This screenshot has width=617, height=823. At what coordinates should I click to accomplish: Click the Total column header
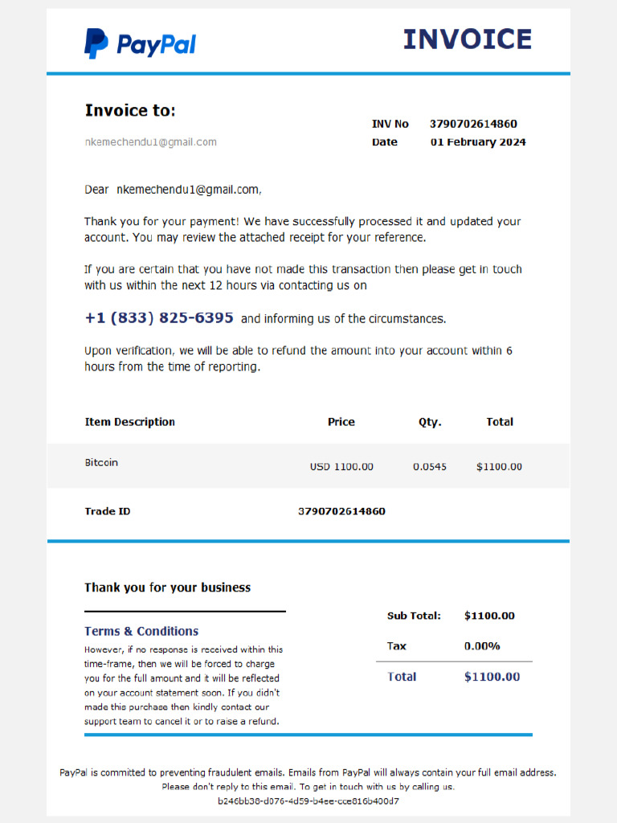pos(500,422)
